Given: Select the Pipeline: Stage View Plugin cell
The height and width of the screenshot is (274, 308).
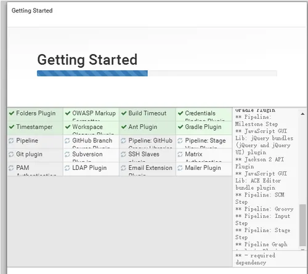Looking at the screenshot, I should (204, 142).
